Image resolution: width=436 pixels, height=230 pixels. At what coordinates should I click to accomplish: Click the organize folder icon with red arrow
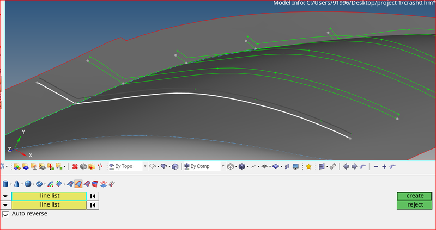coord(92,166)
